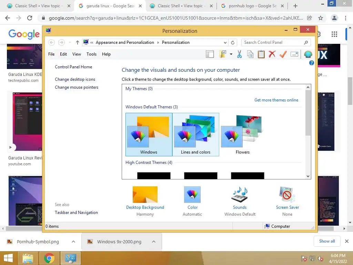Click Appearance and Personalization breadcrumb
This screenshot has height=265, width=353.
(125, 42)
